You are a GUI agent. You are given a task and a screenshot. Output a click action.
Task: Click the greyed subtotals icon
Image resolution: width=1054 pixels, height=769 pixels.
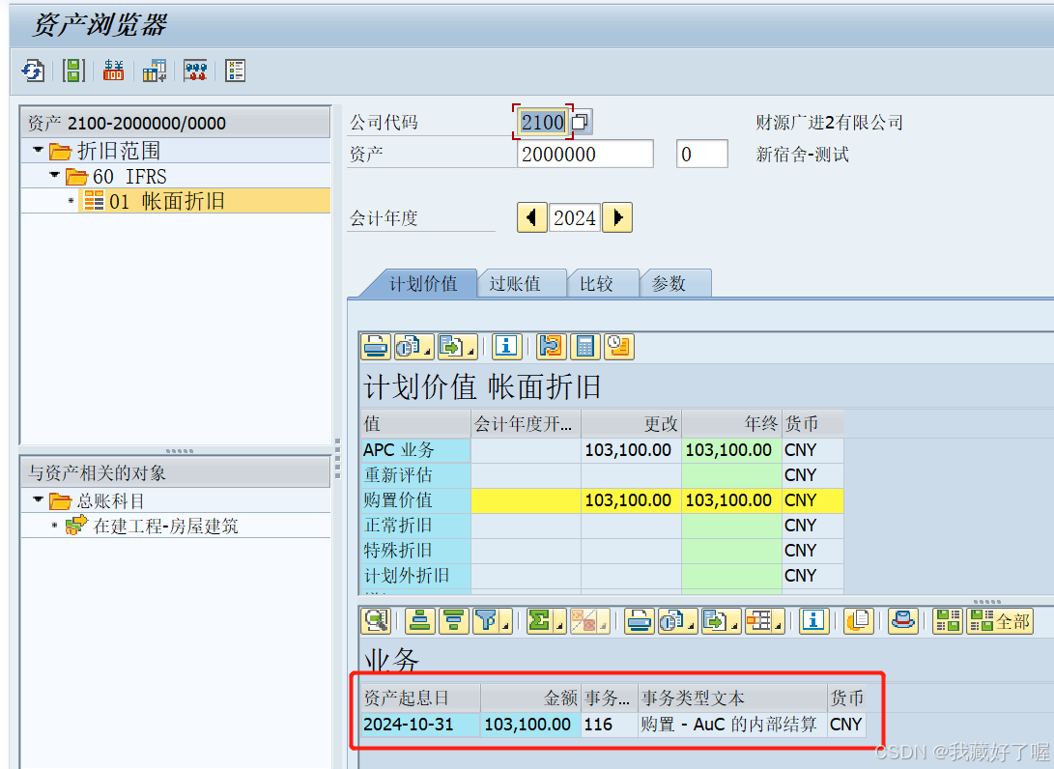pos(589,621)
